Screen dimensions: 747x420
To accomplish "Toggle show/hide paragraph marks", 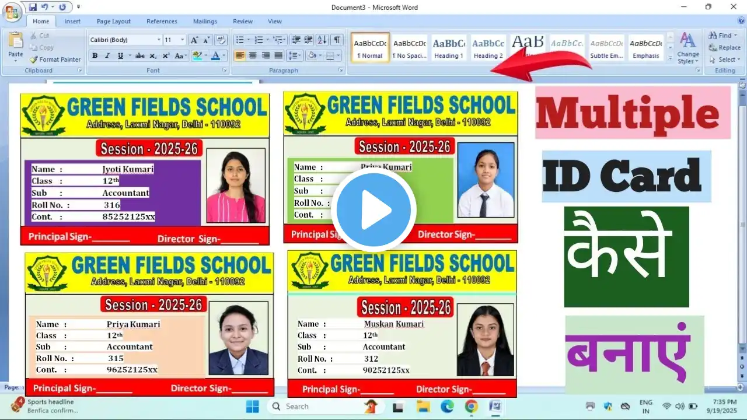I will tap(337, 40).
